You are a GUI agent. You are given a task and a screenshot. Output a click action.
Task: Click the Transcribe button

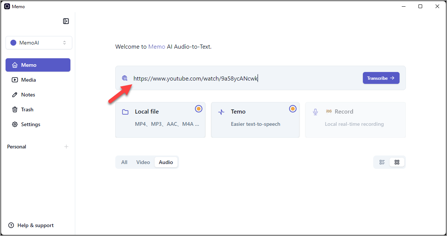[381, 78]
